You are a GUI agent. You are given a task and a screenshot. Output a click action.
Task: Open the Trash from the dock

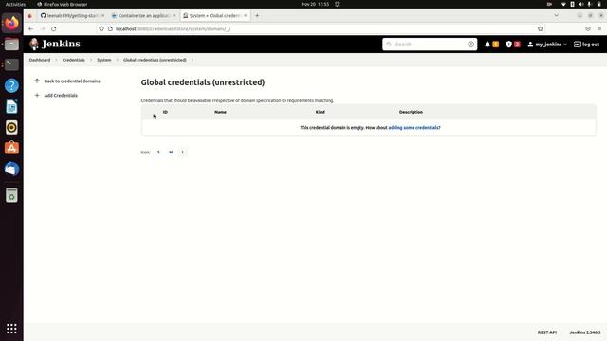click(11, 195)
